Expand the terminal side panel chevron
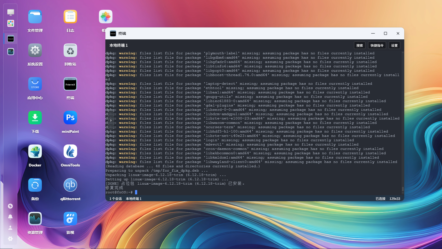The image size is (442, 249). (x=111, y=120)
